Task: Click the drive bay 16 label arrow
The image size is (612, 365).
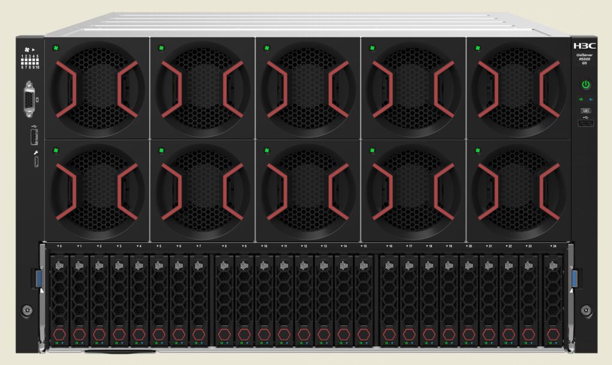Action: [389, 246]
